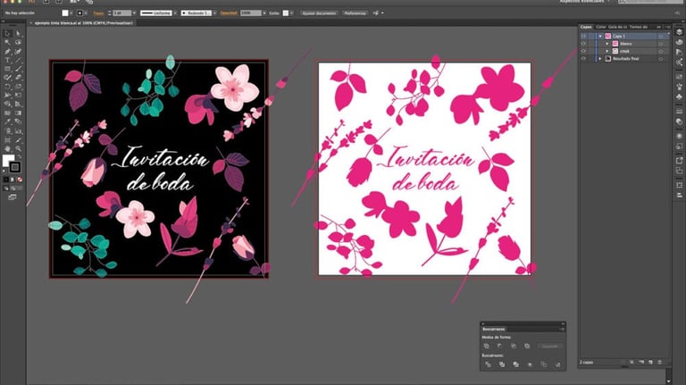The height and width of the screenshot is (385, 686).
Task: Click the Divide pathfinder icon
Action: 486,364
